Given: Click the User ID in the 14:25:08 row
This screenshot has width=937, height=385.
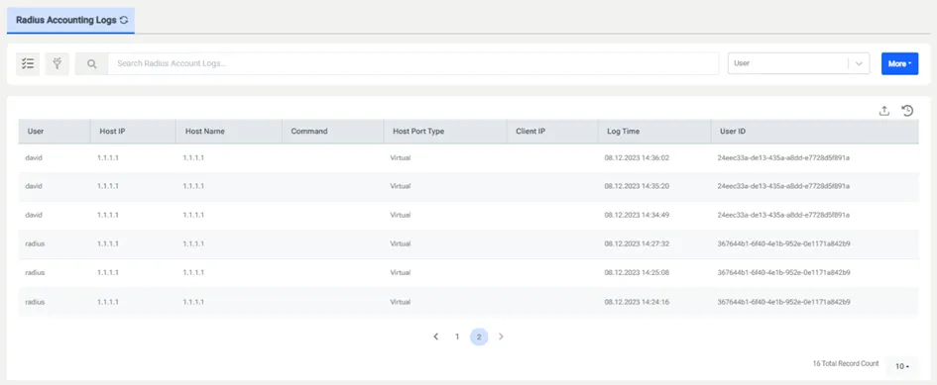Looking at the screenshot, I should click(783, 273).
